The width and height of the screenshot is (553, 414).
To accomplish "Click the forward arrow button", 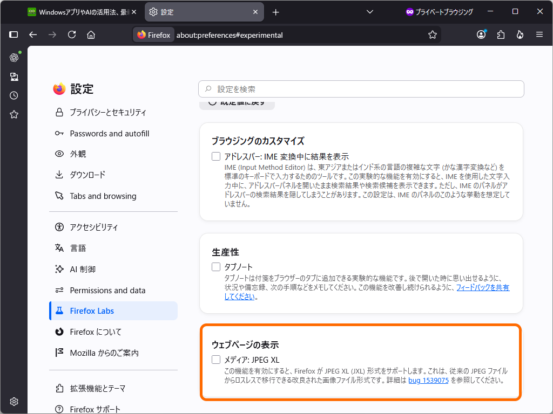I will click(x=52, y=34).
